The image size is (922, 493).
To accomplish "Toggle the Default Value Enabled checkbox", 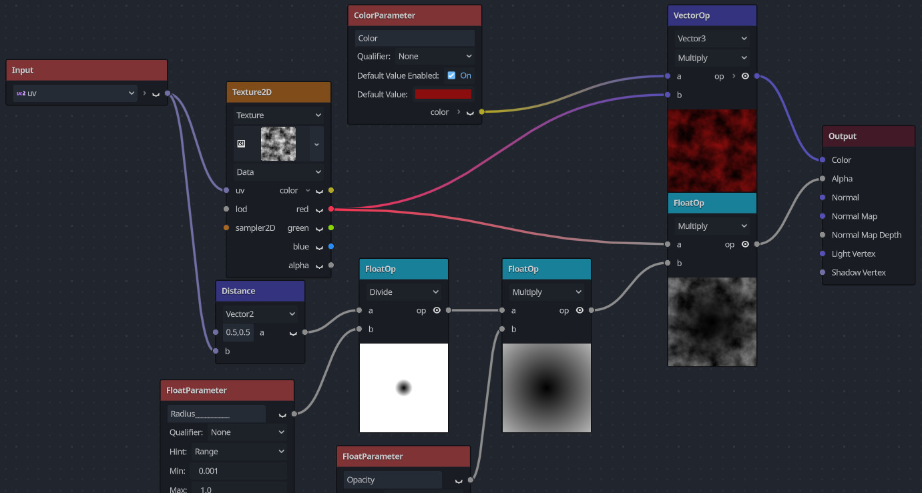I will tap(451, 75).
